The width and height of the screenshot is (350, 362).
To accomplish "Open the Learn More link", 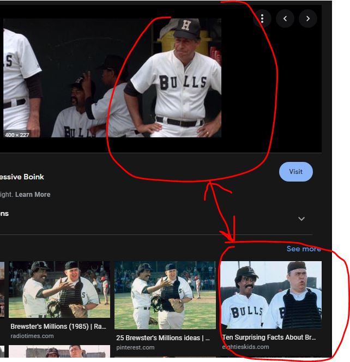I will click(33, 195).
